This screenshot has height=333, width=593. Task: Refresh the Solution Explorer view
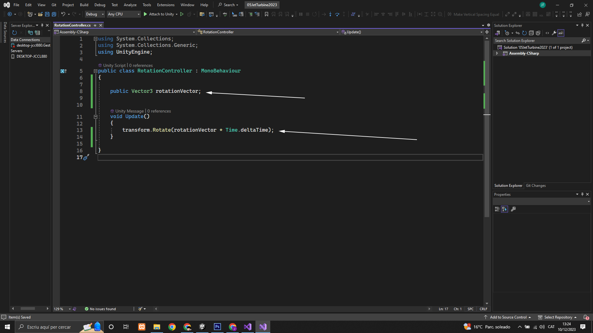(x=524, y=33)
